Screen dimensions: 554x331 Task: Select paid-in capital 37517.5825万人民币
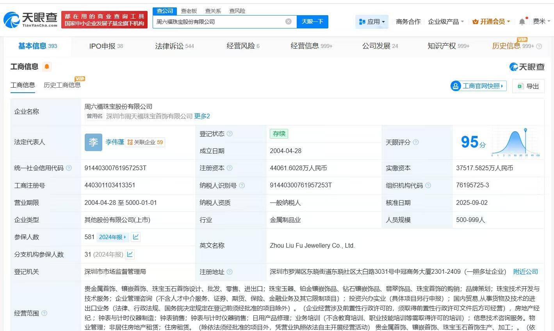pyautogui.click(x=485, y=168)
